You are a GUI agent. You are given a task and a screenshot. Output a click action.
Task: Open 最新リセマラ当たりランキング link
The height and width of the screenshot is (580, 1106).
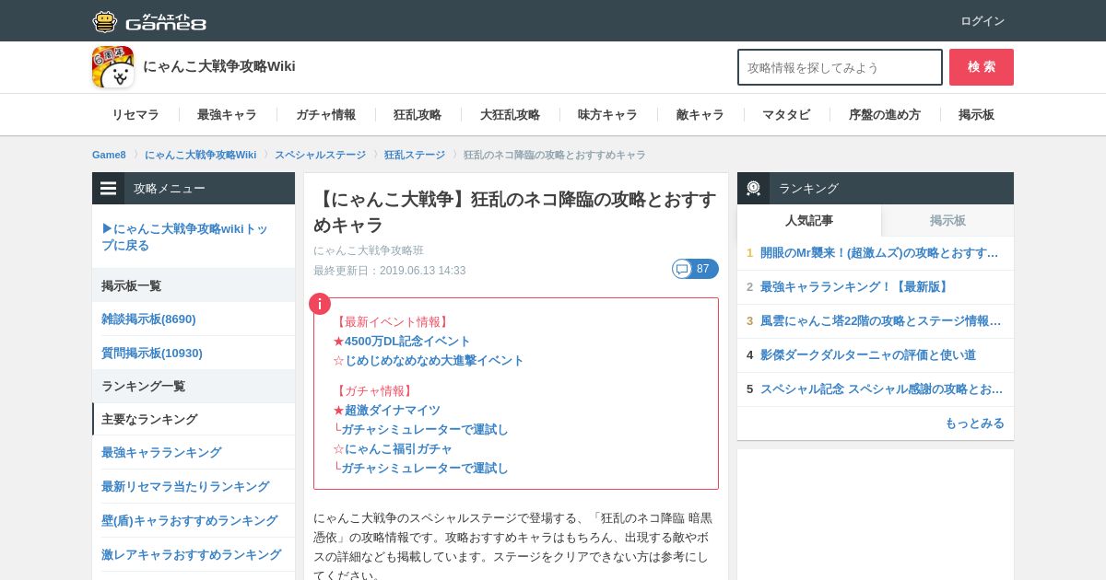pyautogui.click(x=185, y=486)
